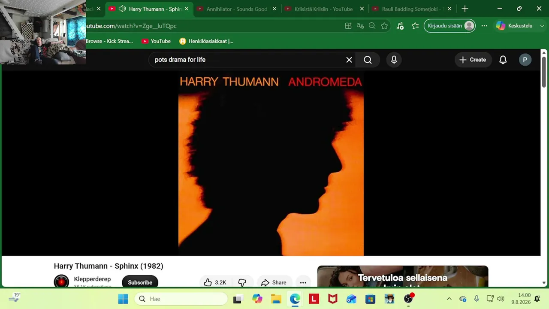Open the Henkilöasiakkaat bookmark
549x309 pixels.
coord(206,41)
